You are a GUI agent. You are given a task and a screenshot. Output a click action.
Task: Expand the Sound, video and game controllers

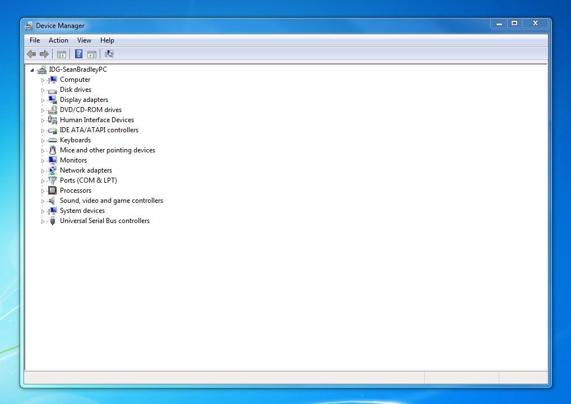pos(43,201)
